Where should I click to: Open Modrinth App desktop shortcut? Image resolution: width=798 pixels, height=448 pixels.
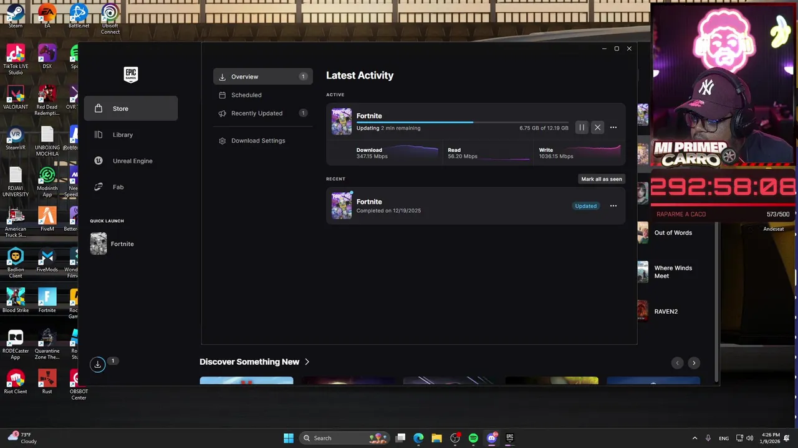[47, 182]
